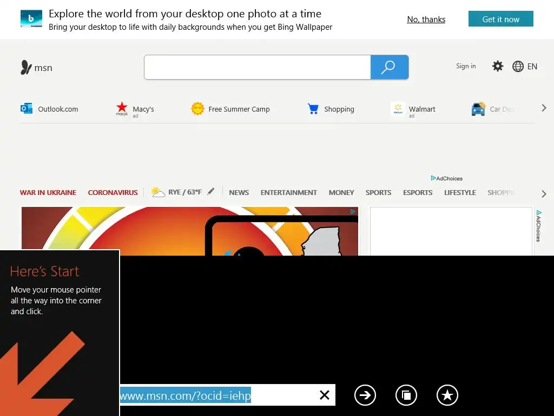
Task: Open the Free Summer Camp link
Action: pyautogui.click(x=239, y=109)
